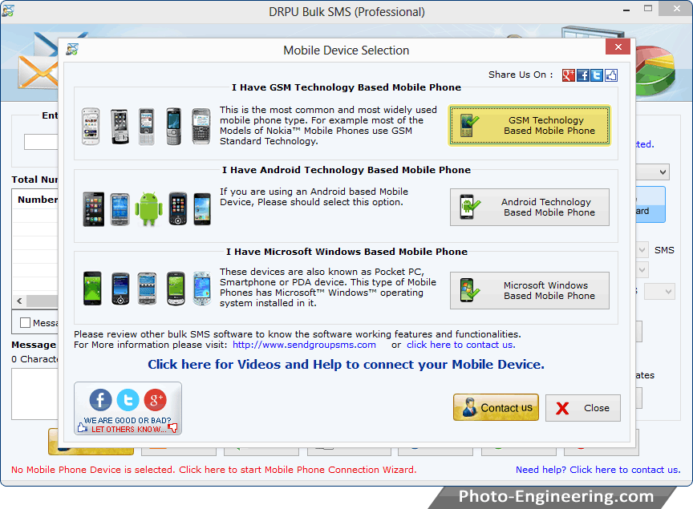Click the last Windows PDA phone image

pyautogui.click(x=202, y=289)
